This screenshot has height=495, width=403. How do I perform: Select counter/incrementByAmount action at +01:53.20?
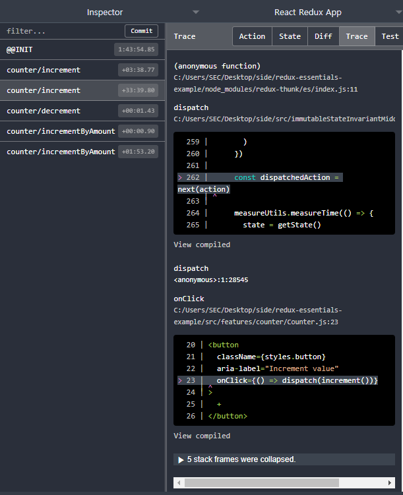[82, 152]
